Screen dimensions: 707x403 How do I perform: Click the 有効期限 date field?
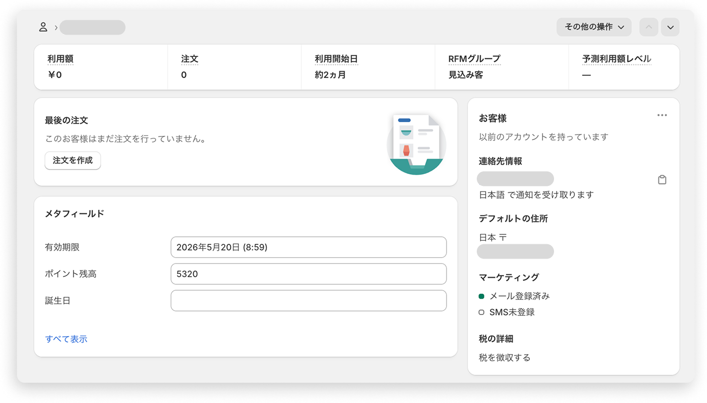(308, 247)
